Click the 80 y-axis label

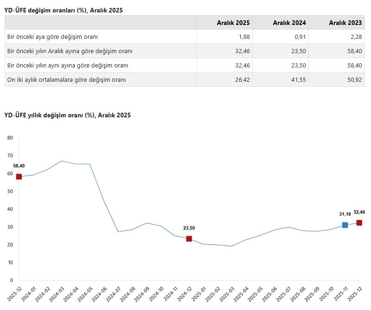[10, 138]
